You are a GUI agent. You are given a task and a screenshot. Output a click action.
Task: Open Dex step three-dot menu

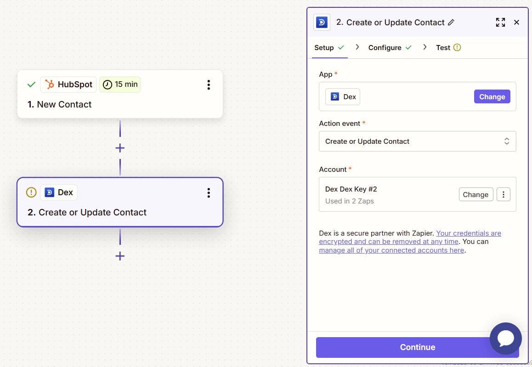tap(209, 192)
